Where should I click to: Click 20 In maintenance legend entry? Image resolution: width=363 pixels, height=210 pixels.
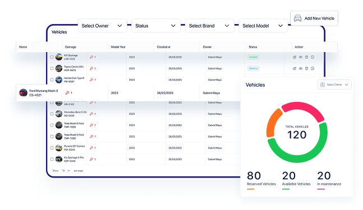pos(329,180)
